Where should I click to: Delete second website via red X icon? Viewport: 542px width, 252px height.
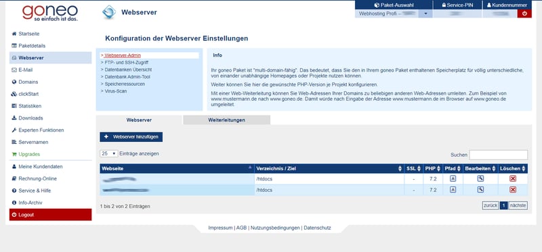pyautogui.click(x=513, y=190)
